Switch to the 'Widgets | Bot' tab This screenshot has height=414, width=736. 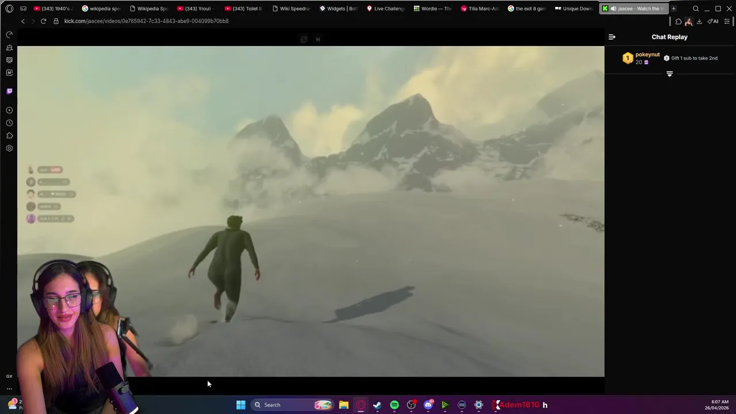[x=338, y=9]
